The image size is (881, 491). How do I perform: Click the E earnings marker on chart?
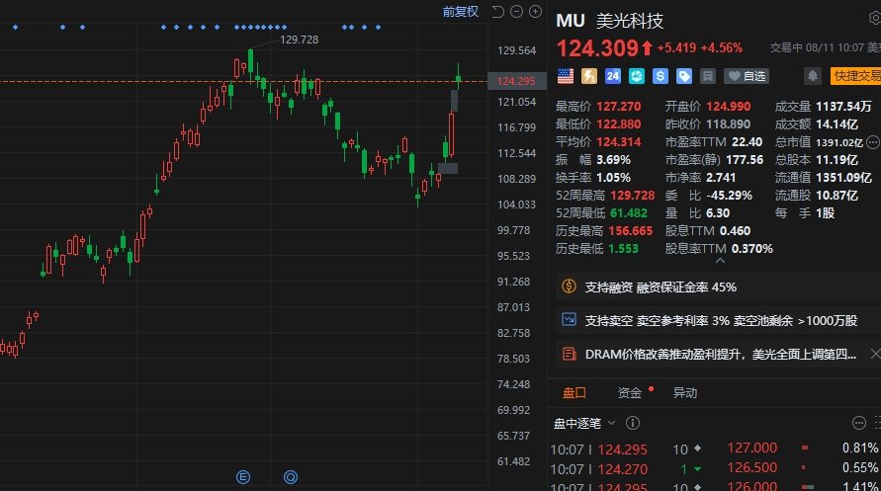[x=242, y=477]
